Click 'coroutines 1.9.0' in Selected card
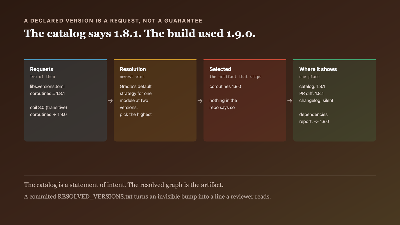This screenshot has width=400, height=225. tap(225, 86)
